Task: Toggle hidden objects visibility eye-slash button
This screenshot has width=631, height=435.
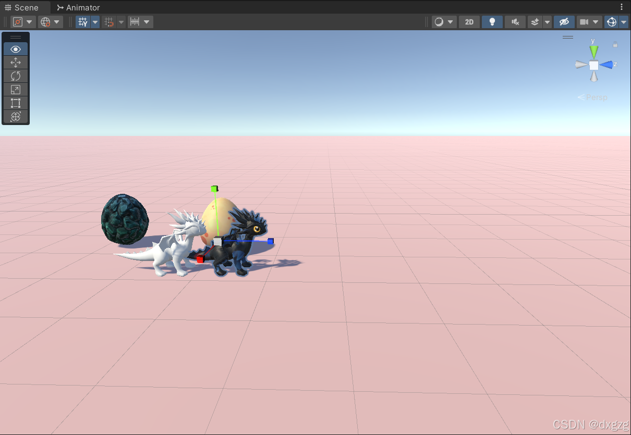Action: tap(564, 22)
